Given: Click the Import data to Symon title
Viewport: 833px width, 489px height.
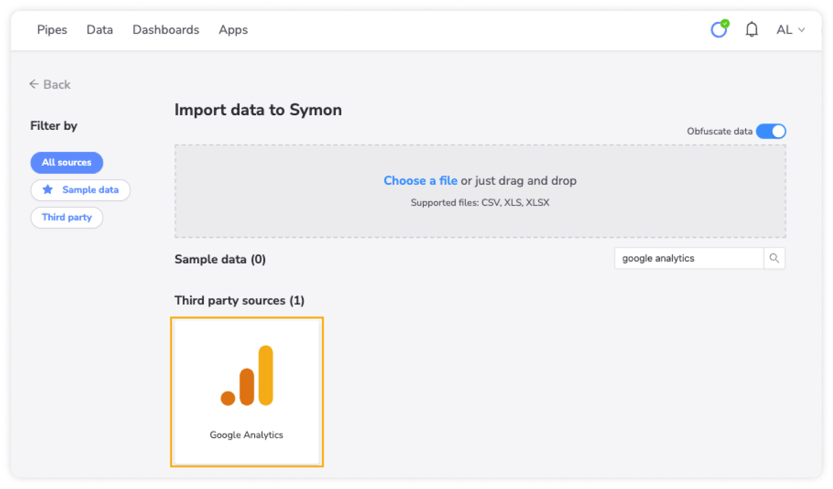Looking at the screenshot, I should (258, 110).
